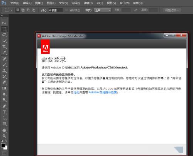Click the 宽度 width input field
This screenshot has height=156, width=193.
point(126,10)
